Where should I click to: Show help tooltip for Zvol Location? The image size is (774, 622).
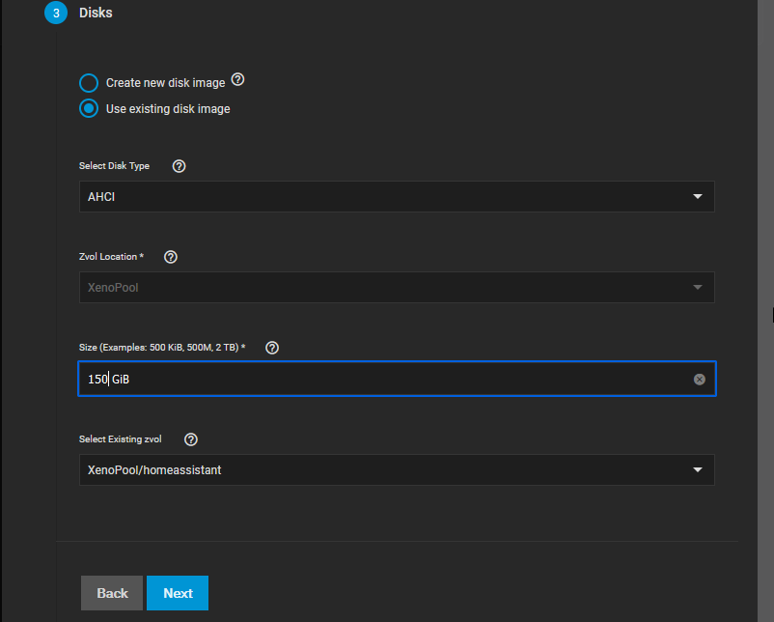click(x=171, y=257)
